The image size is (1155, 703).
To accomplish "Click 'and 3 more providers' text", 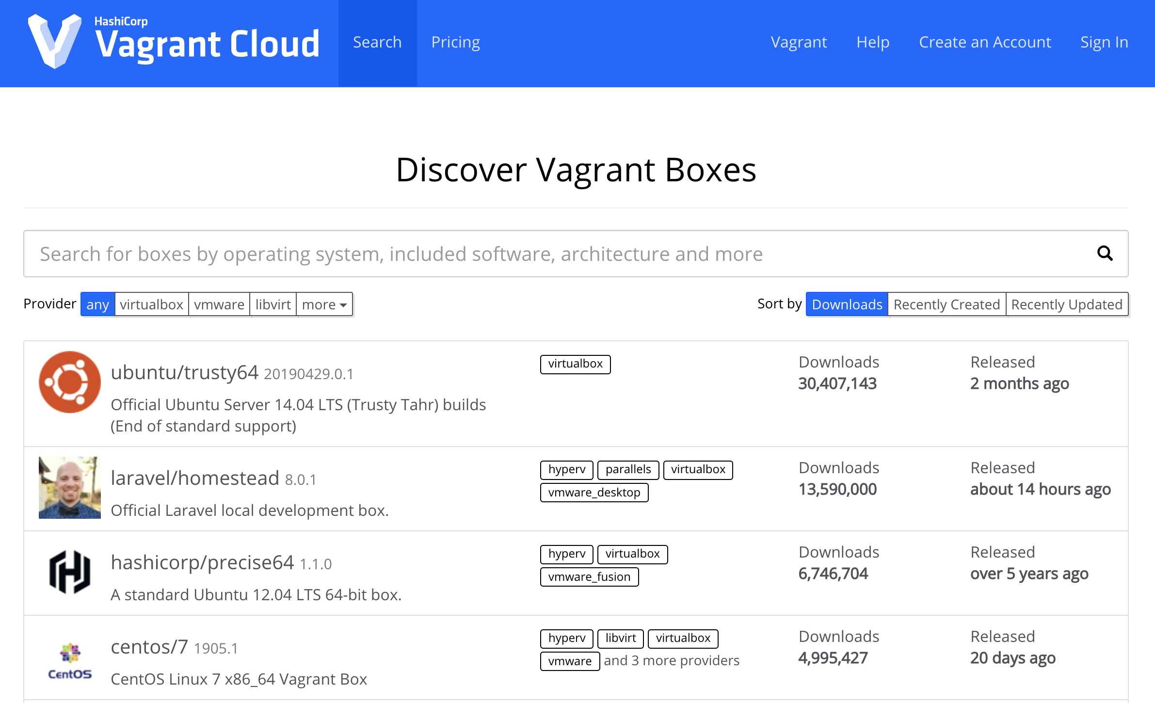I will 672,661.
